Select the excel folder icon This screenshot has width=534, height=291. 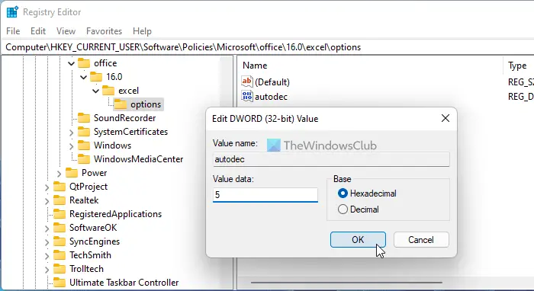[108, 91]
